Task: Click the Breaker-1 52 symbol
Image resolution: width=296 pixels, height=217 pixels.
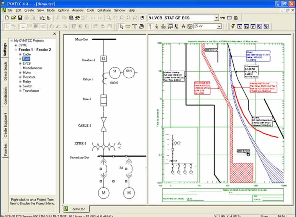Action: tap(103, 59)
